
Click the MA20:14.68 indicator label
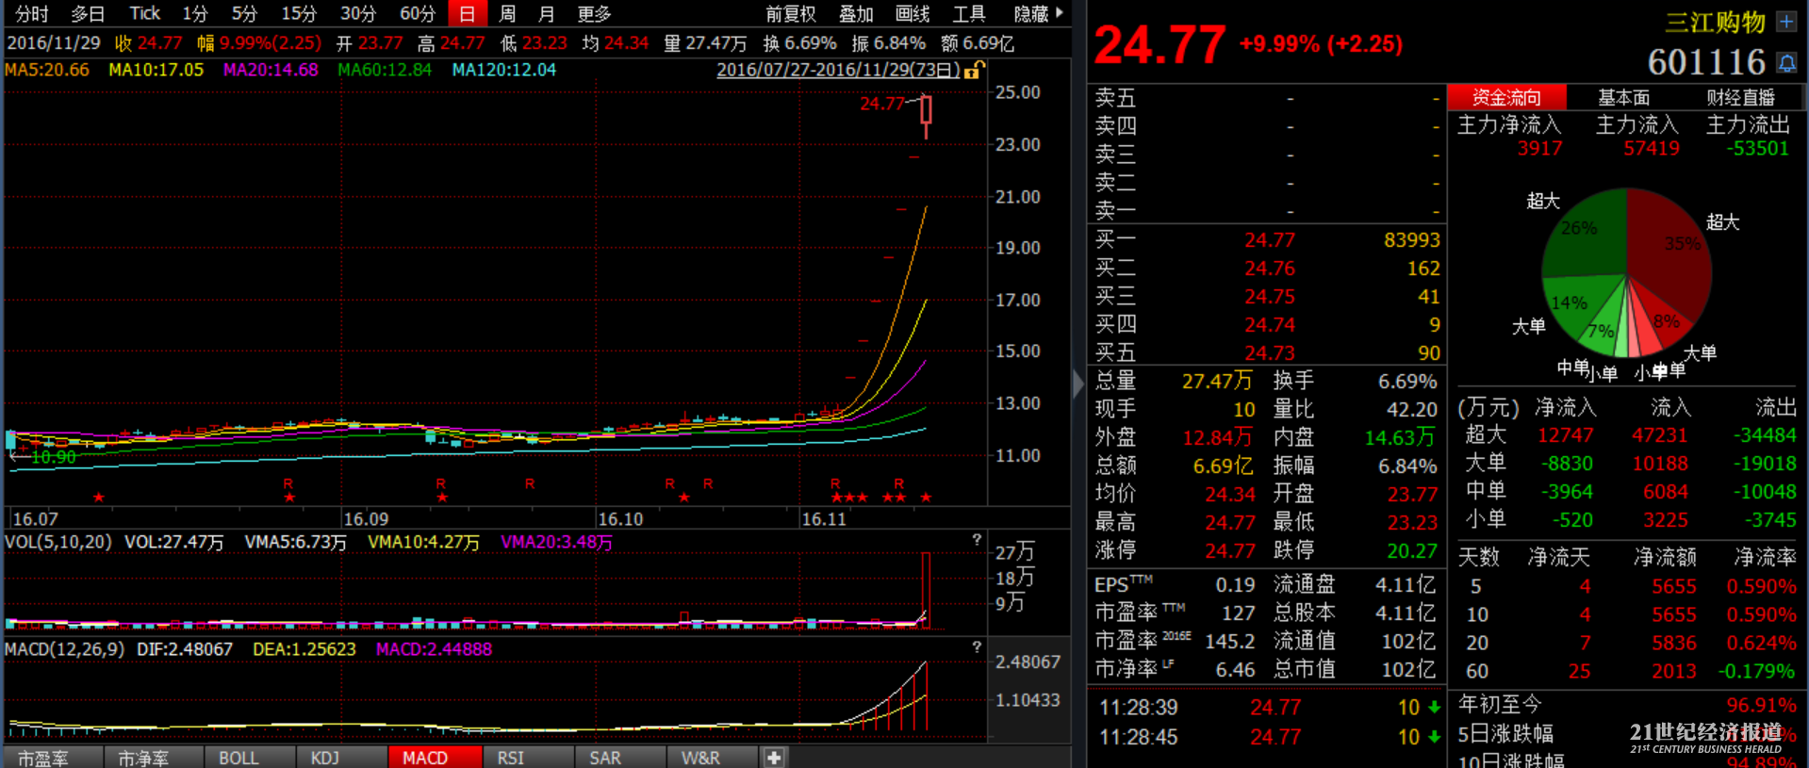tap(271, 70)
